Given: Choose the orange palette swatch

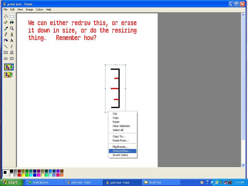Looking at the screenshot, I should [x=62, y=175].
